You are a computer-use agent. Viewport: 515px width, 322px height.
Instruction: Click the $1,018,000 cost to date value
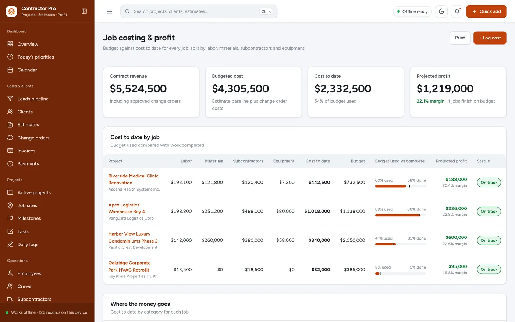pos(317,211)
